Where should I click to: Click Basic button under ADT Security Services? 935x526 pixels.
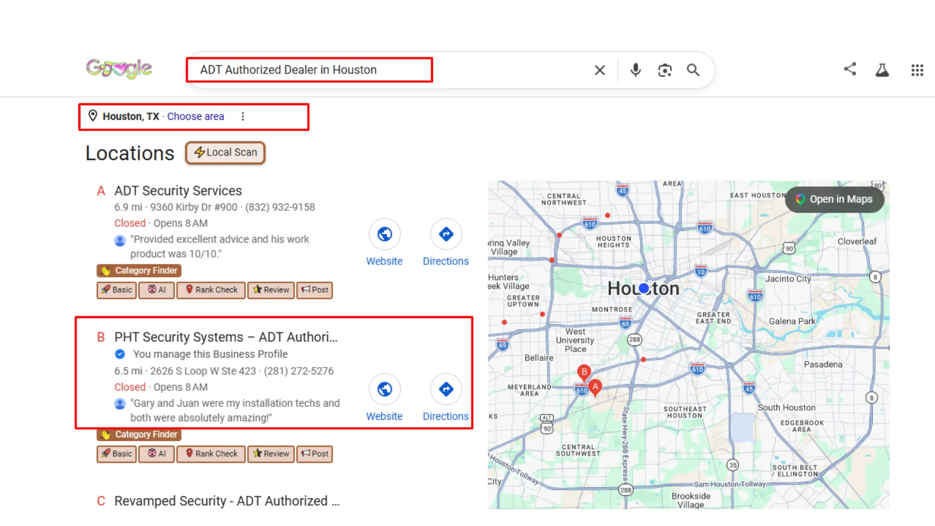(116, 290)
